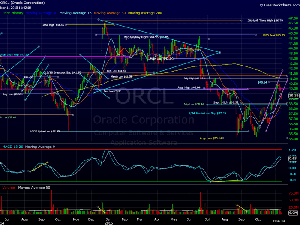This screenshot has height=225, width=300.
Task: Select the Moving Average 200 legend label
Action: (x=145, y=13)
